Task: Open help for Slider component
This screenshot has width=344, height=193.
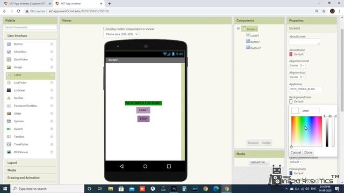Action: click(x=52, y=114)
